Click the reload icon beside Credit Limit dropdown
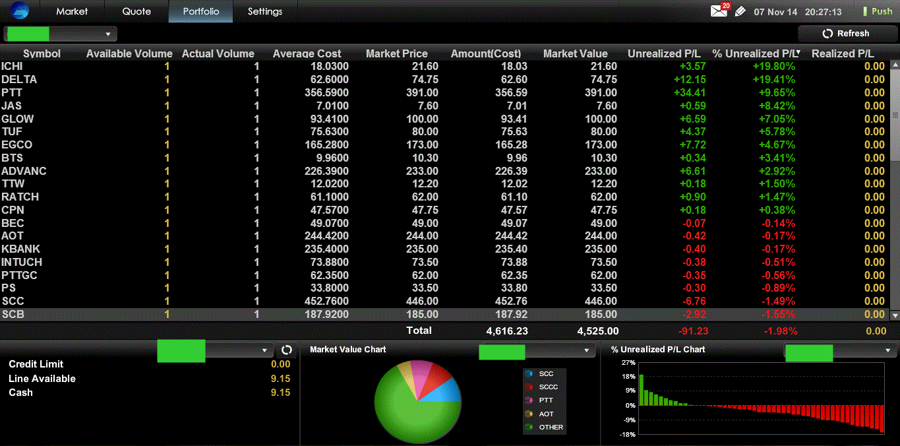This screenshot has height=446, width=900. [x=286, y=350]
